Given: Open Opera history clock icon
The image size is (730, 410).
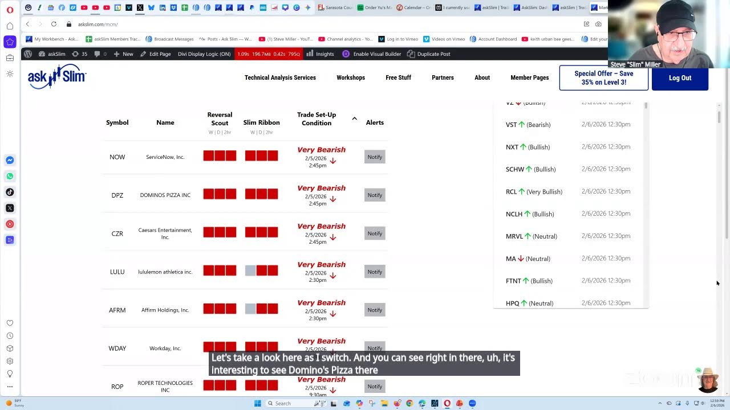Looking at the screenshot, I should [10, 335].
